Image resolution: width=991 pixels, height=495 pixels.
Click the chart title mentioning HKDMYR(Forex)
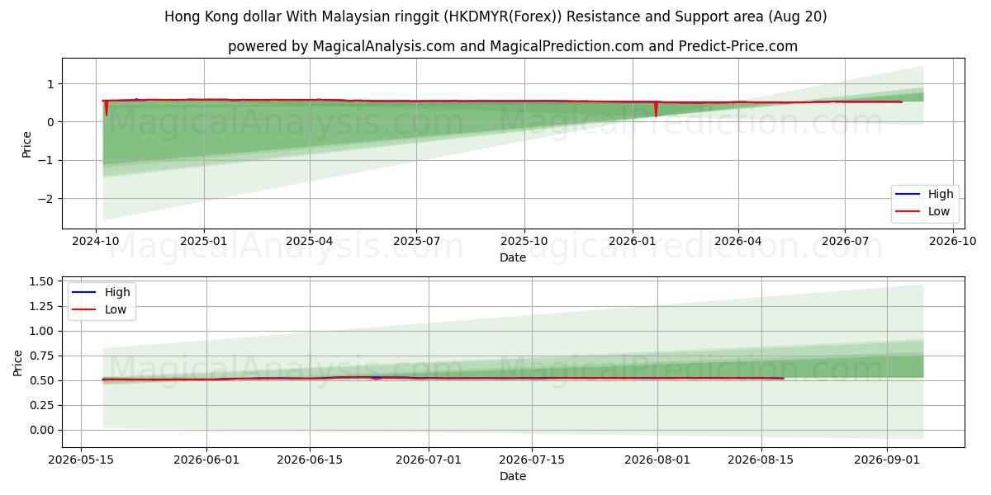(495, 16)
